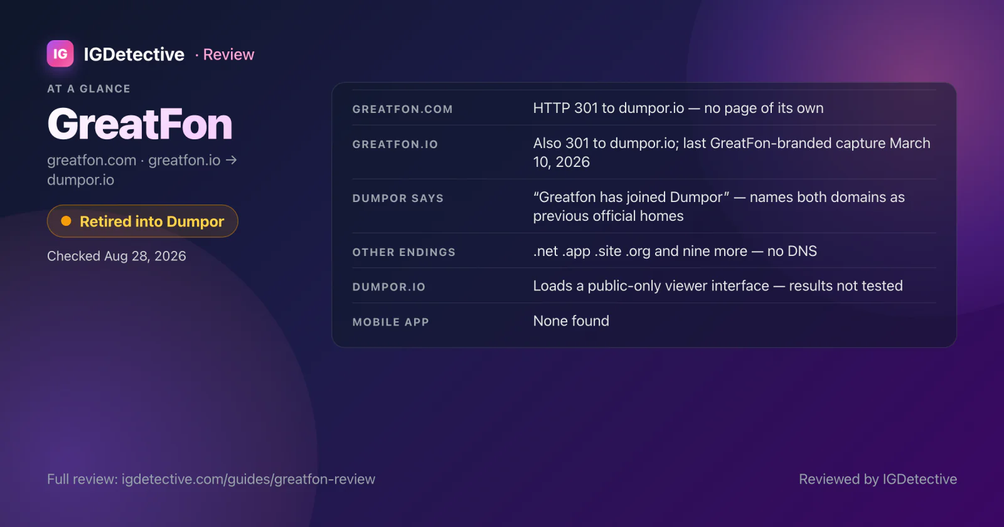Viewport: 1004px width, 527px height.
Task: Click the Greatfon has joined Dumpor quote
Action: [719, 206]
